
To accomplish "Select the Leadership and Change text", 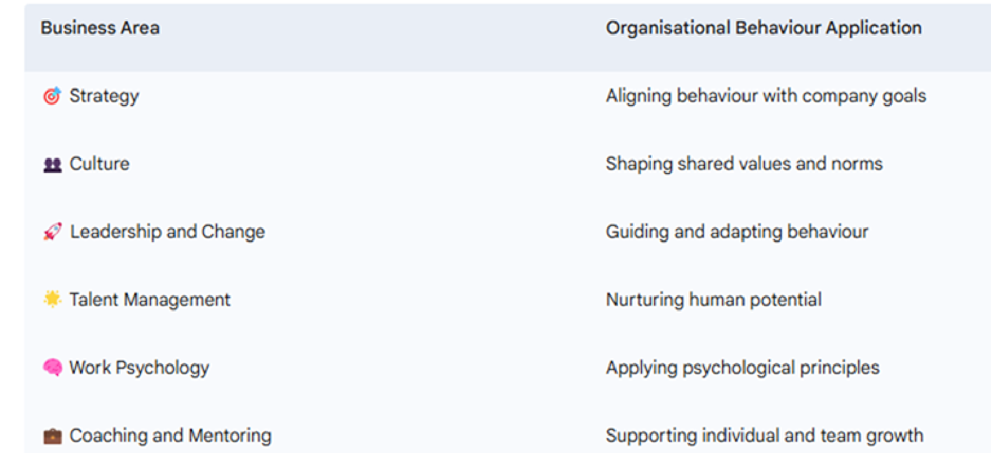I will (x=167, y=231).
